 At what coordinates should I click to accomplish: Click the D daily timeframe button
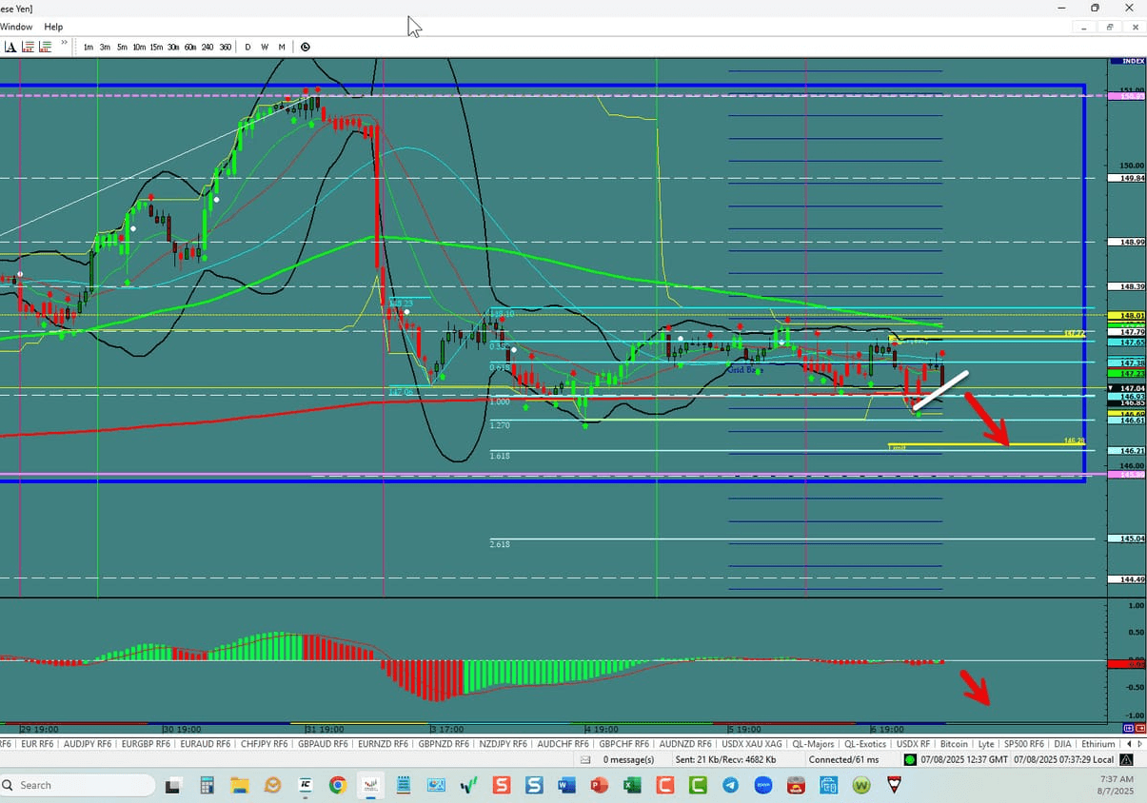click(247, 46)
